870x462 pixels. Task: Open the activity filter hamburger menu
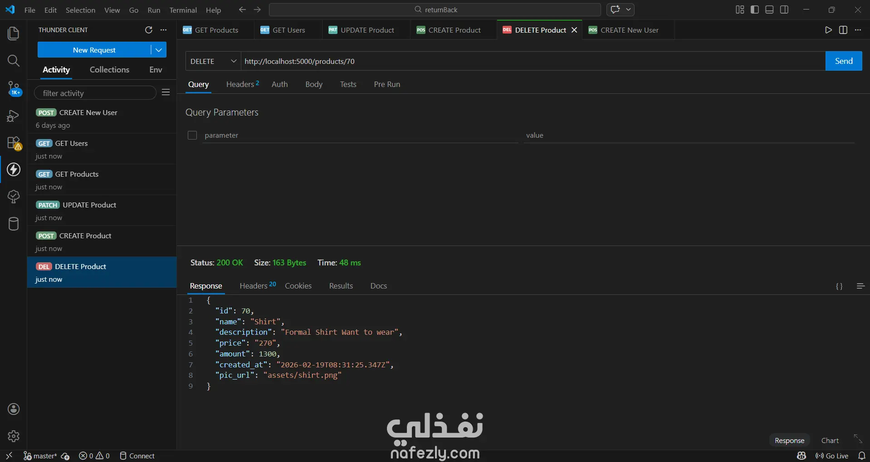point(166,92)
